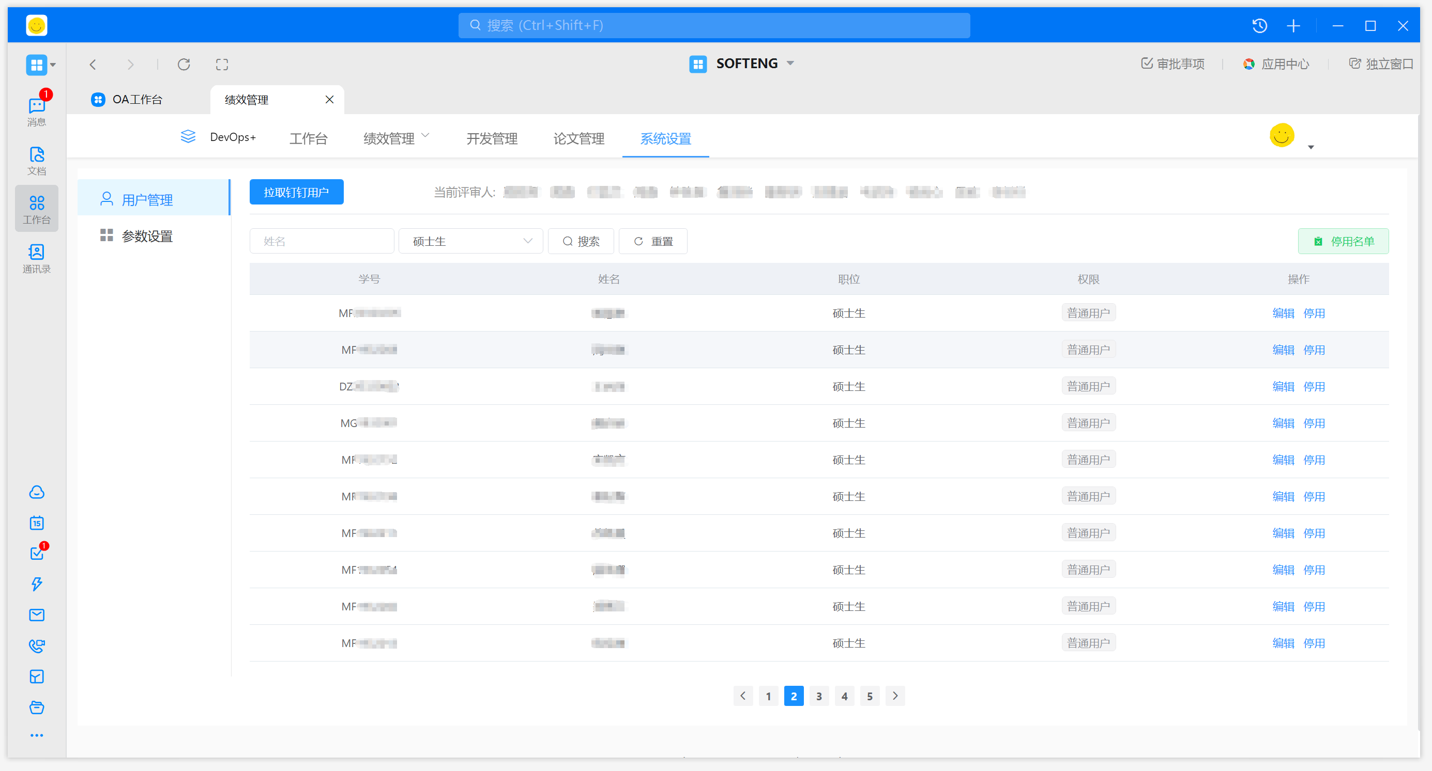Select 参数设置 in the left menu
Viewport: 1432px width, 771px height.
147,236
